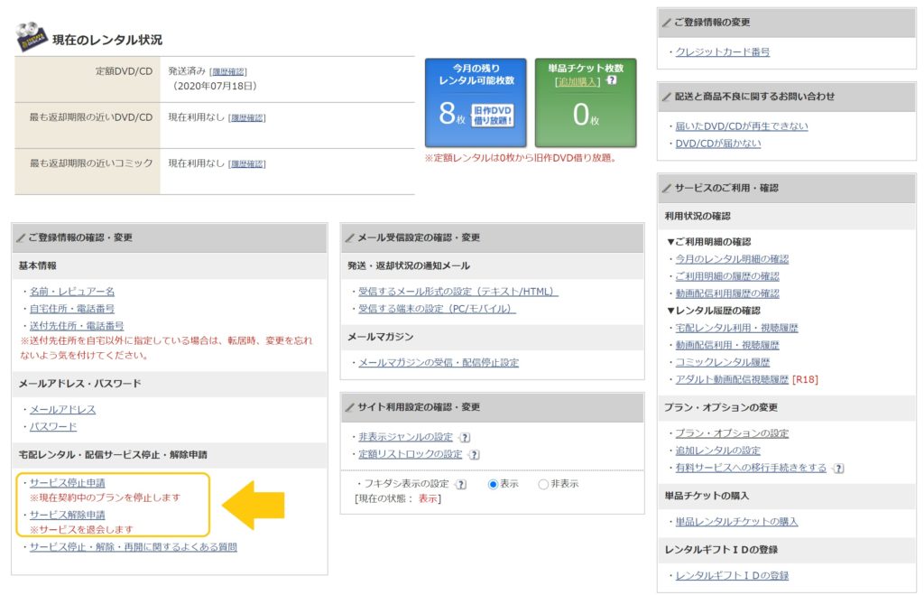
Task: Open メールアドレス link
Action: (62, 409)
